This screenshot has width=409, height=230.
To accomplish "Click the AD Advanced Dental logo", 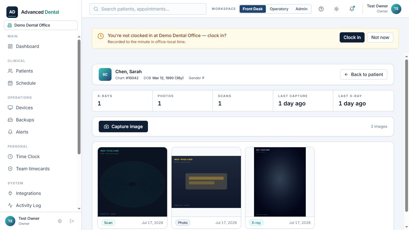I will click(33, 12).
